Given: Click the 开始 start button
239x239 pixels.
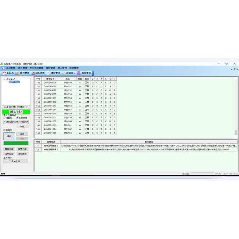Looking at the screenshot, I should (x=9, y=136).
